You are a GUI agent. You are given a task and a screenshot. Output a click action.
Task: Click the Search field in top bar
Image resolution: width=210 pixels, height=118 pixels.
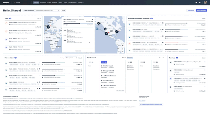coord(22,3)
